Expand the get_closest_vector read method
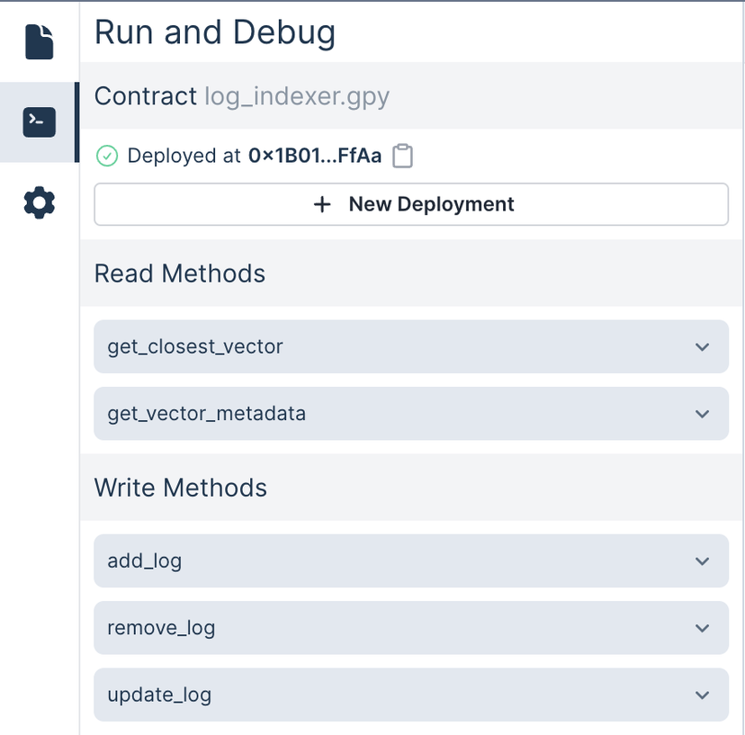Screen dimensions: 745x735 704,346
